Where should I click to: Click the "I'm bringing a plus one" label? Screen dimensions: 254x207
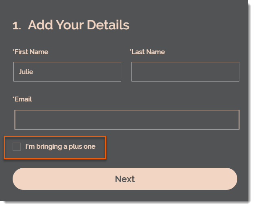tap(60, 147)
